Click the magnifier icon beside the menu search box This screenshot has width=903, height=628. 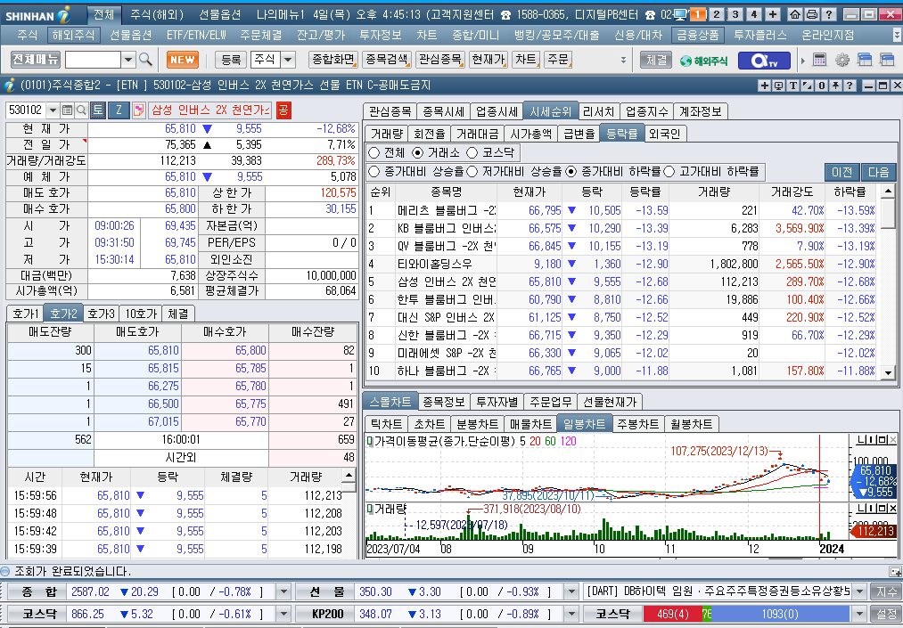click(x=145, y=60)
